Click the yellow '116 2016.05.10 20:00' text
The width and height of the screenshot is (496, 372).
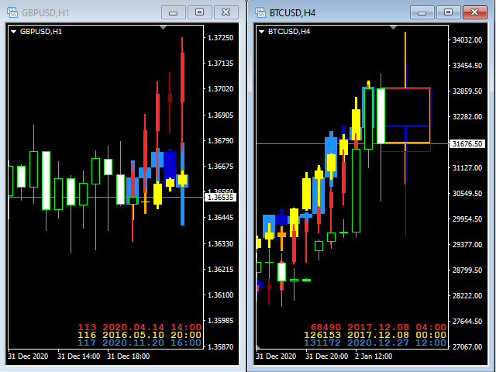(x=139, y=335)
